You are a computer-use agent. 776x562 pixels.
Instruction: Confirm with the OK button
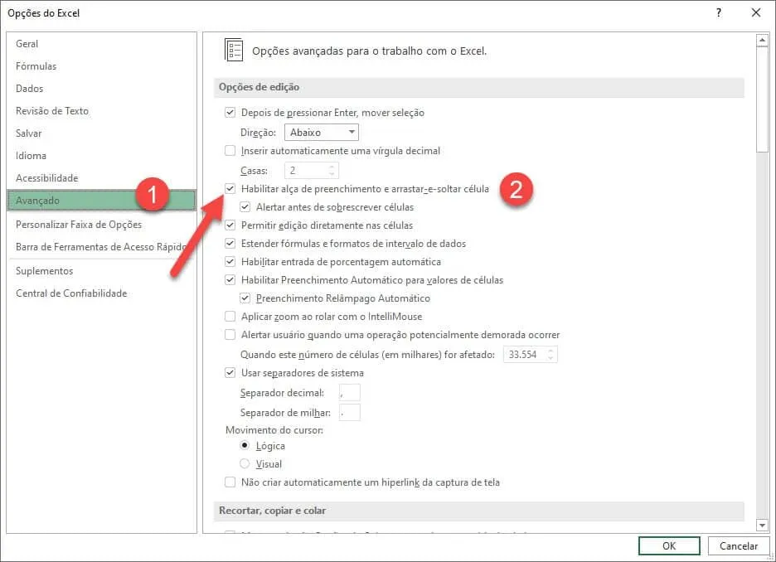pyautogui.click(x=669, y=545)
